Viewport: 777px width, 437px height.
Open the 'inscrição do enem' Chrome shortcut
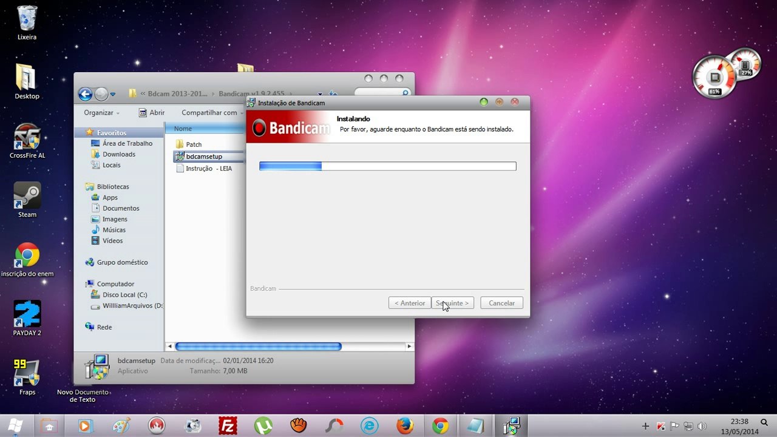pyautogui.click(x=27, y=260)
